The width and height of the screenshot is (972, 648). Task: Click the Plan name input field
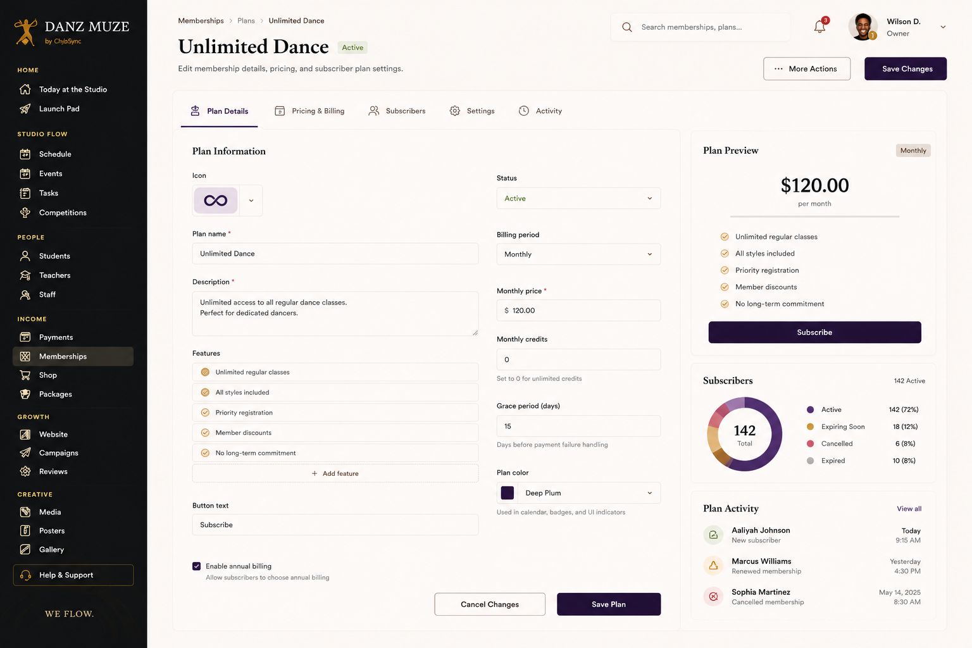point(335,254)
